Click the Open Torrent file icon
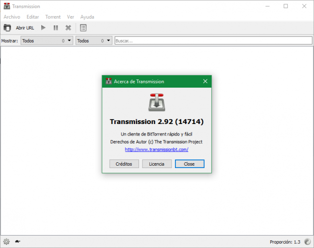Viewport: 314px width, 248px height. pos(7,28)
